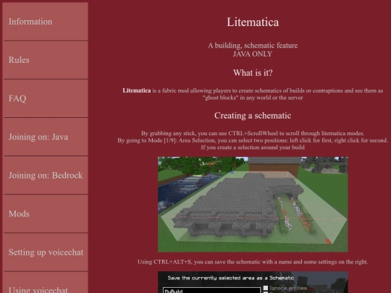Open the area selection build screenshot
Image resolution: width=391 pixels, height=293 pixels.
[x=253, y=204]
